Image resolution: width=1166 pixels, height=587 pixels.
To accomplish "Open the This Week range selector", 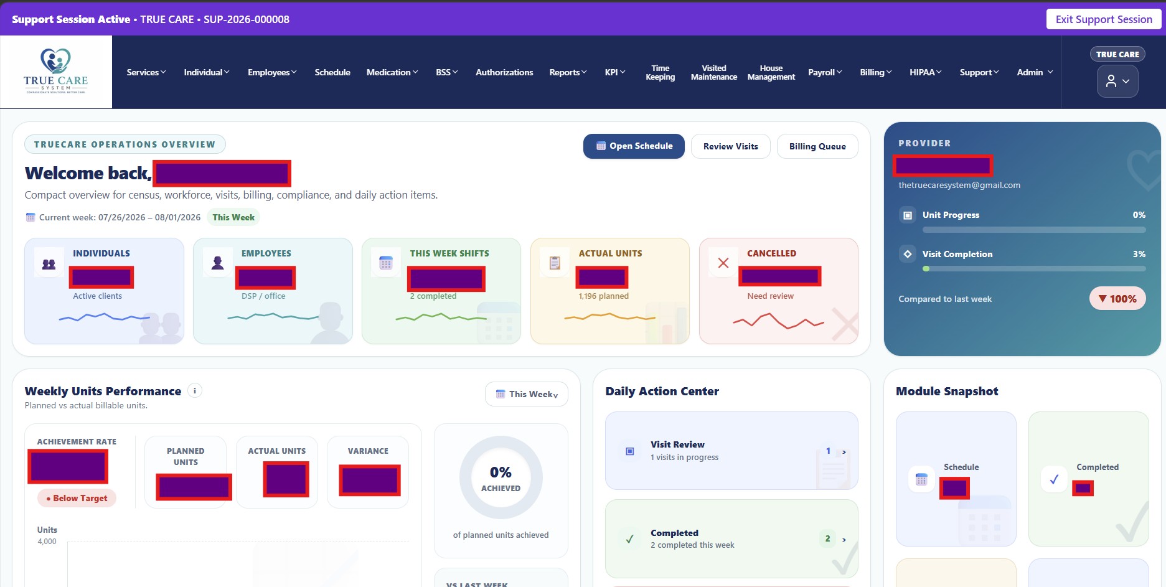I will tap(527, 394).
